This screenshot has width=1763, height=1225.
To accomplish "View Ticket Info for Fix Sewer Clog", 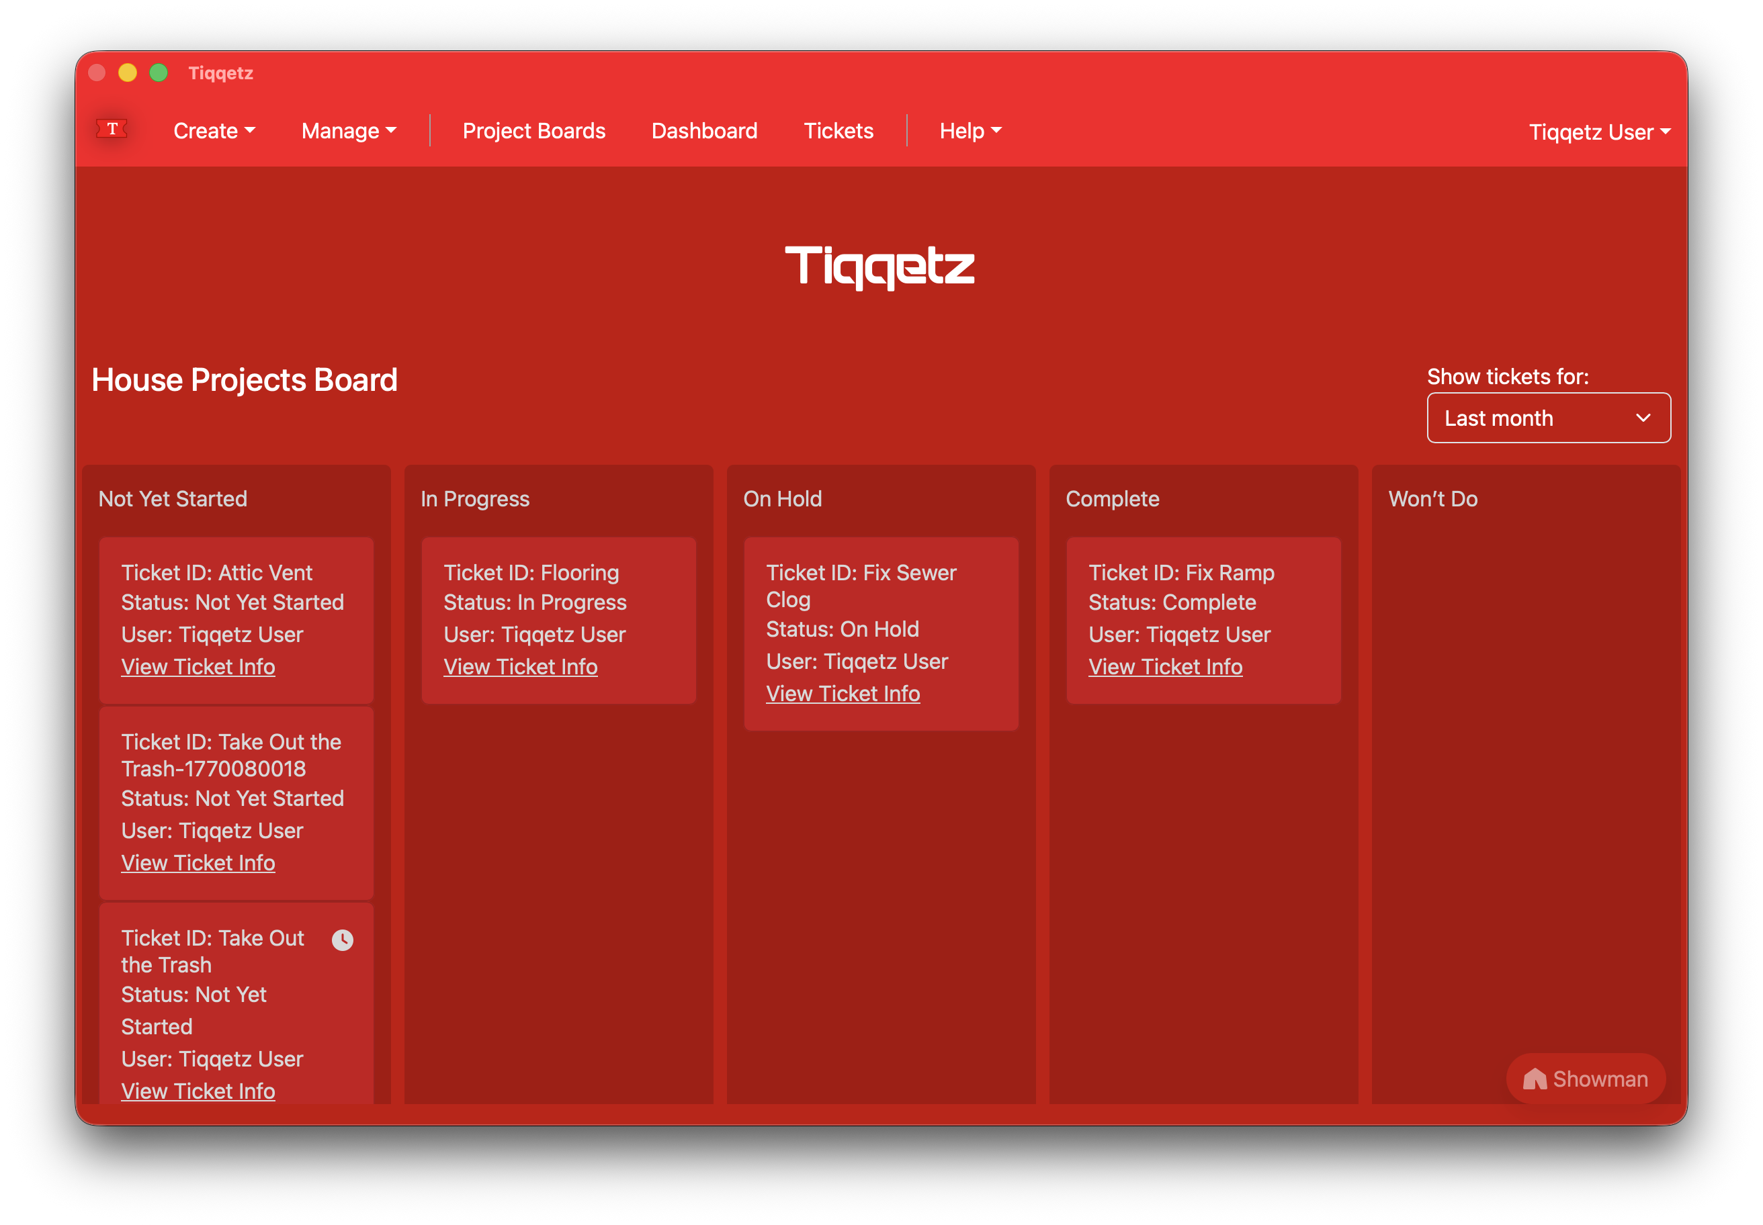I will tap(843, 693).
